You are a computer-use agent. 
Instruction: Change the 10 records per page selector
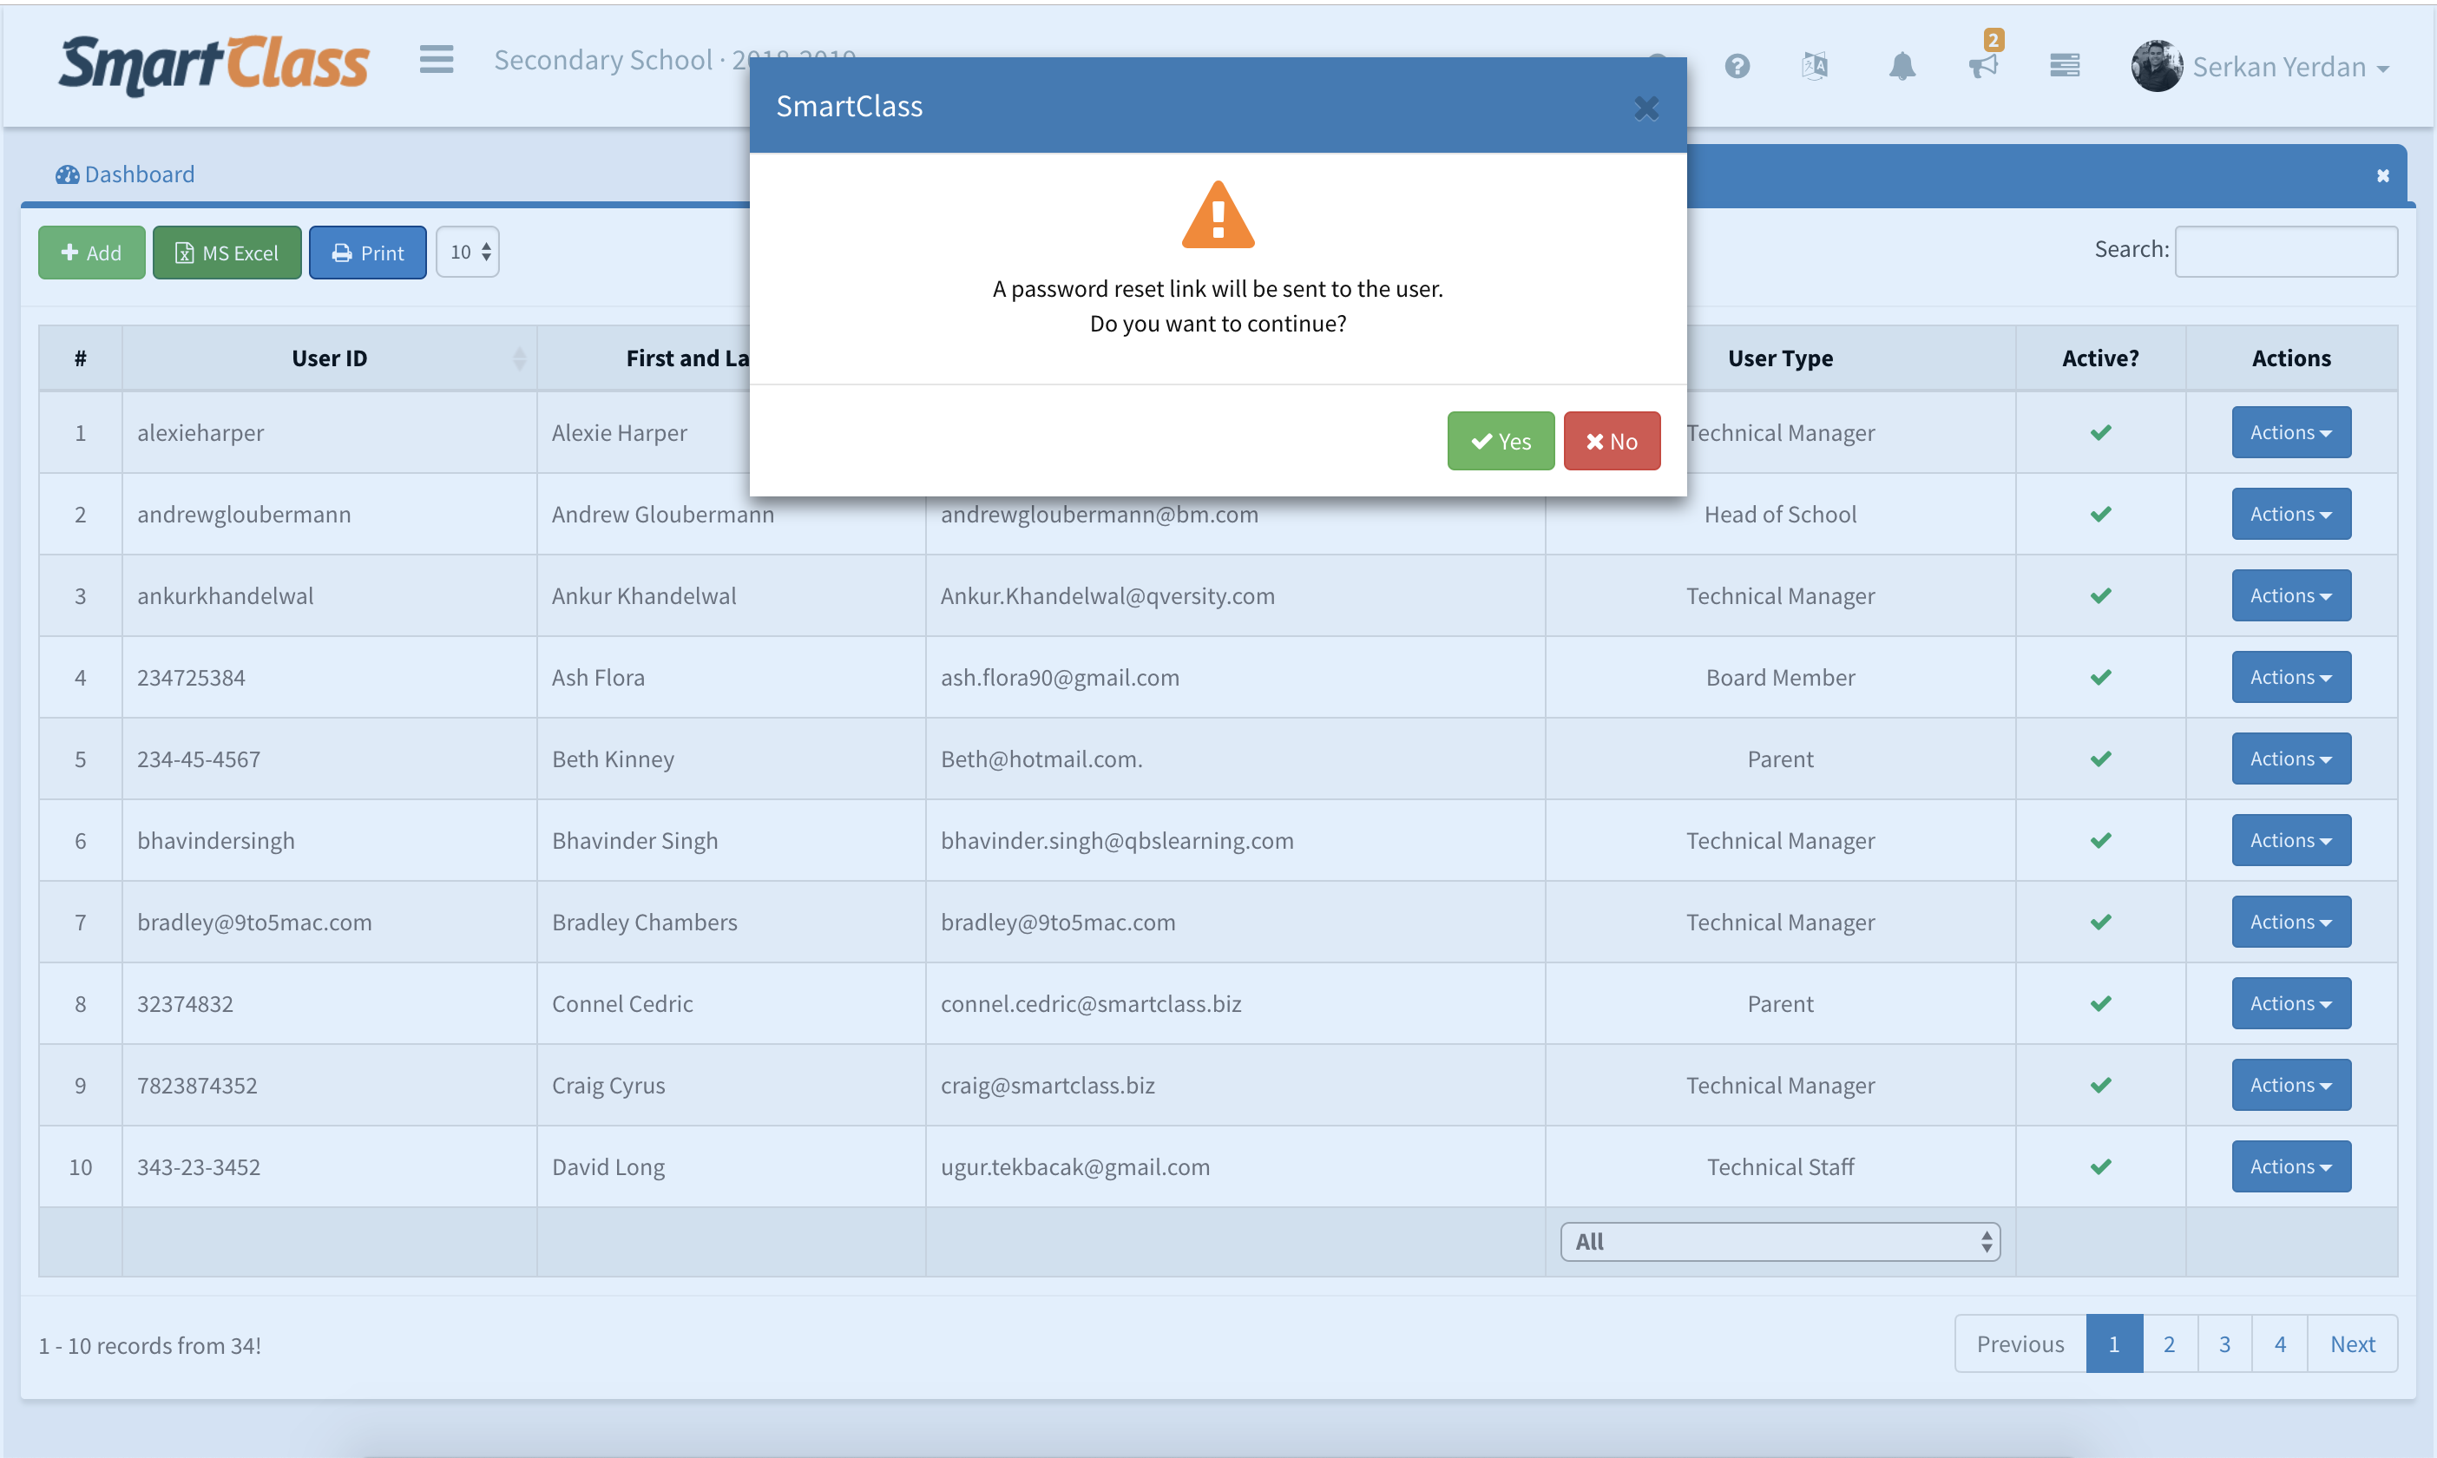click(x=468, y=252)
